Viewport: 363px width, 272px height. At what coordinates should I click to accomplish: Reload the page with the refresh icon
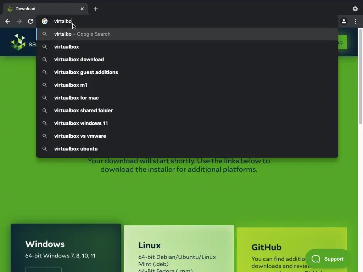click(30, 21)
